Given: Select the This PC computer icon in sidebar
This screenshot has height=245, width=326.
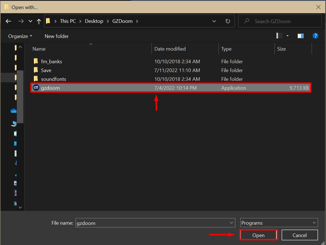Looking at the screenshot, I should [x=14, y=124].
